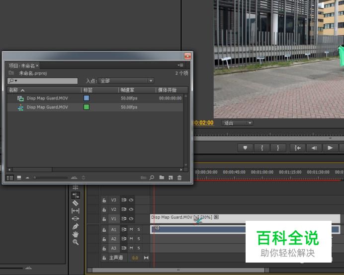Click the project panel horizontal scrollbar
344x275 pixels.
coord(32,170)
